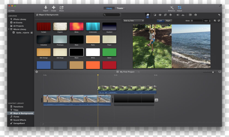Open the Import media button
This screenshot has height=137, width=229.
(x=46, y=8)
